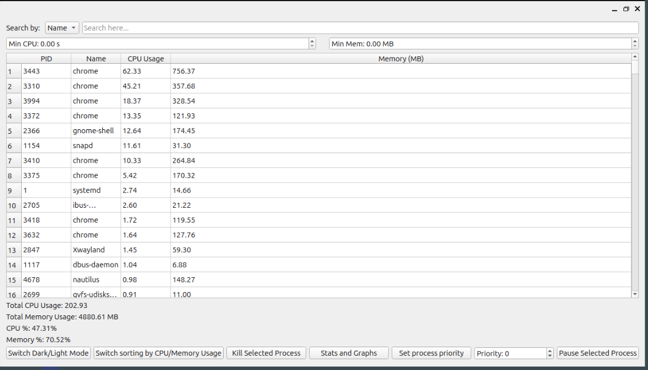648x370 pixels.
Task: Kill Selected Process
Action: tap(266, 353)
